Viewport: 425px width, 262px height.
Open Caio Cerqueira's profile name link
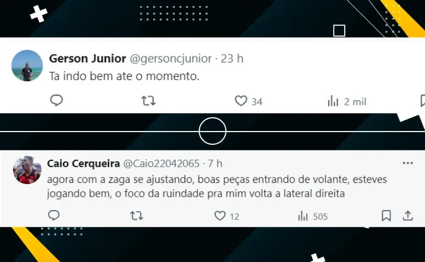[84, 164]
